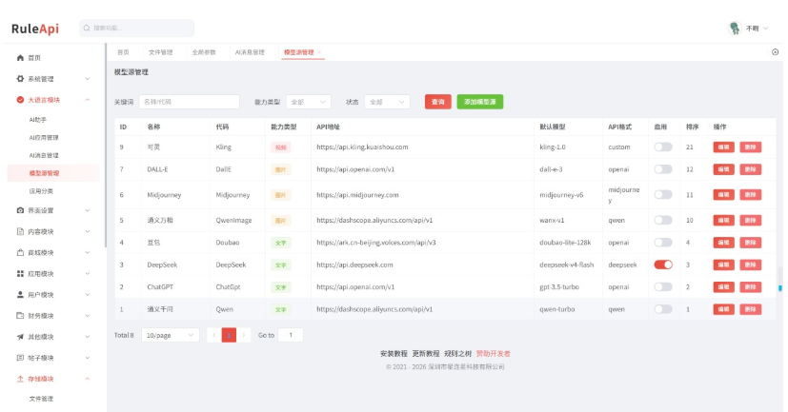Open the 赞助开发者 footer link
Viewport: 788px width, 412px height.
493,354
